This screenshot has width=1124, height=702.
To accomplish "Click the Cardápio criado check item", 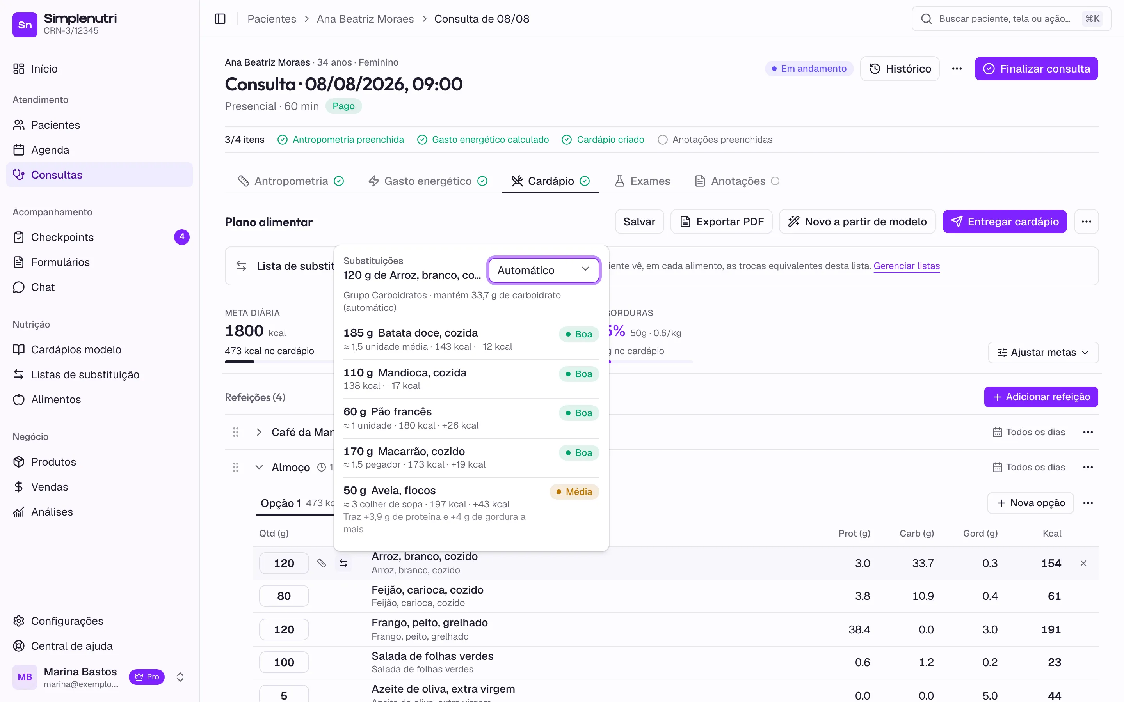I will tap(603, 139).
